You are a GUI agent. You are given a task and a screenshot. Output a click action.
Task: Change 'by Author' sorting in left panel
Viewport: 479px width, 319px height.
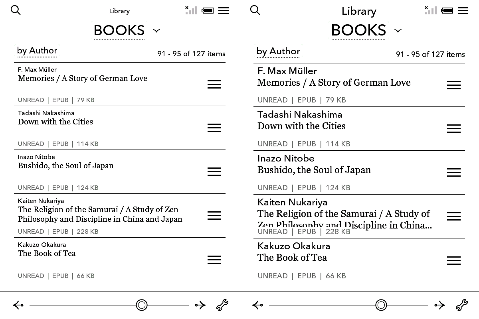pyautogui.click(x=37, y=51)
